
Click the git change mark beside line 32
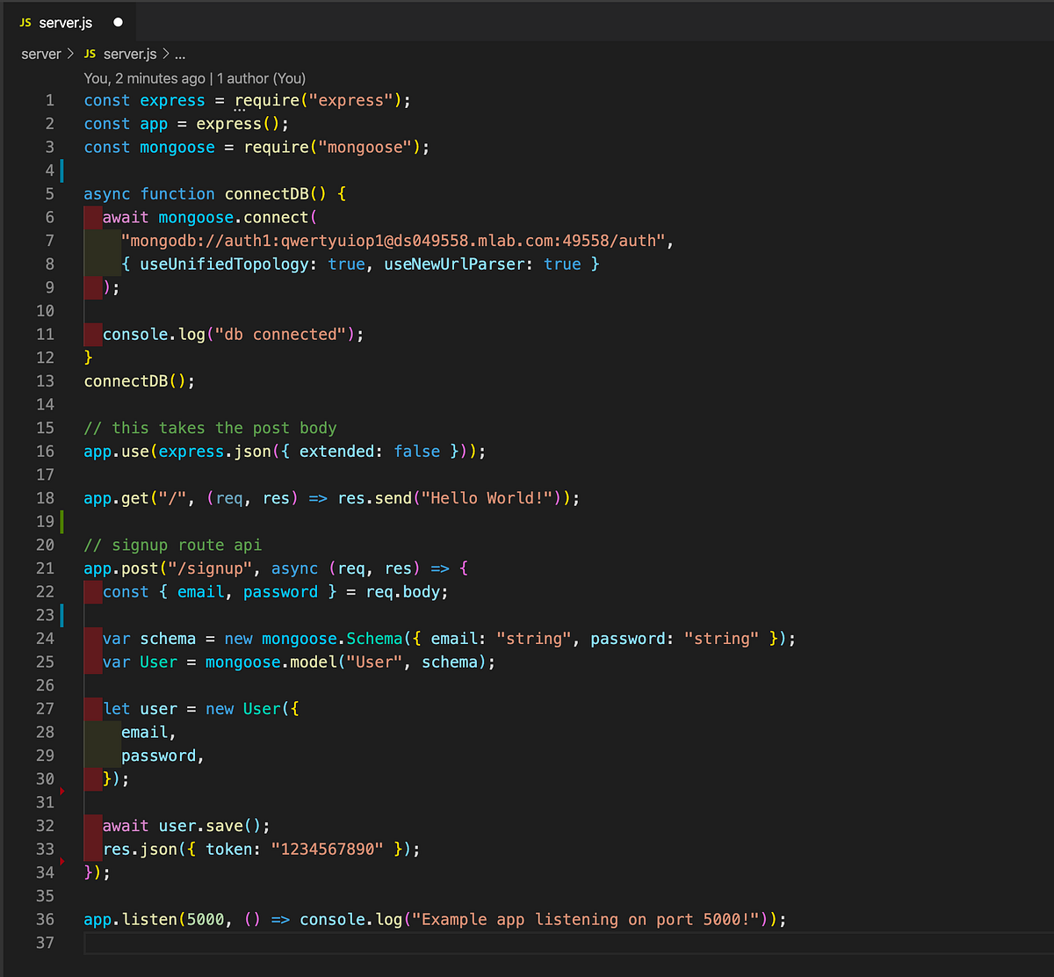click(x=93, y=825)
